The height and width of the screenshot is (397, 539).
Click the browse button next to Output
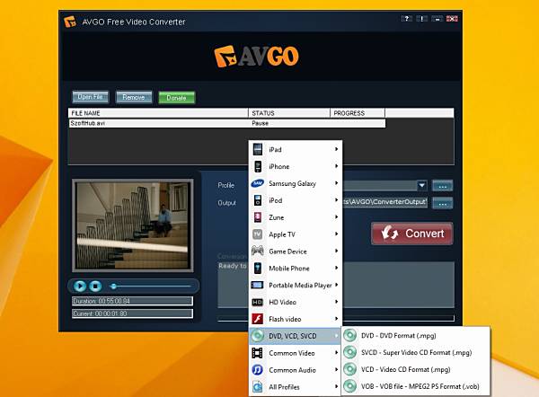pyautogui.click(x=442, y=203)
